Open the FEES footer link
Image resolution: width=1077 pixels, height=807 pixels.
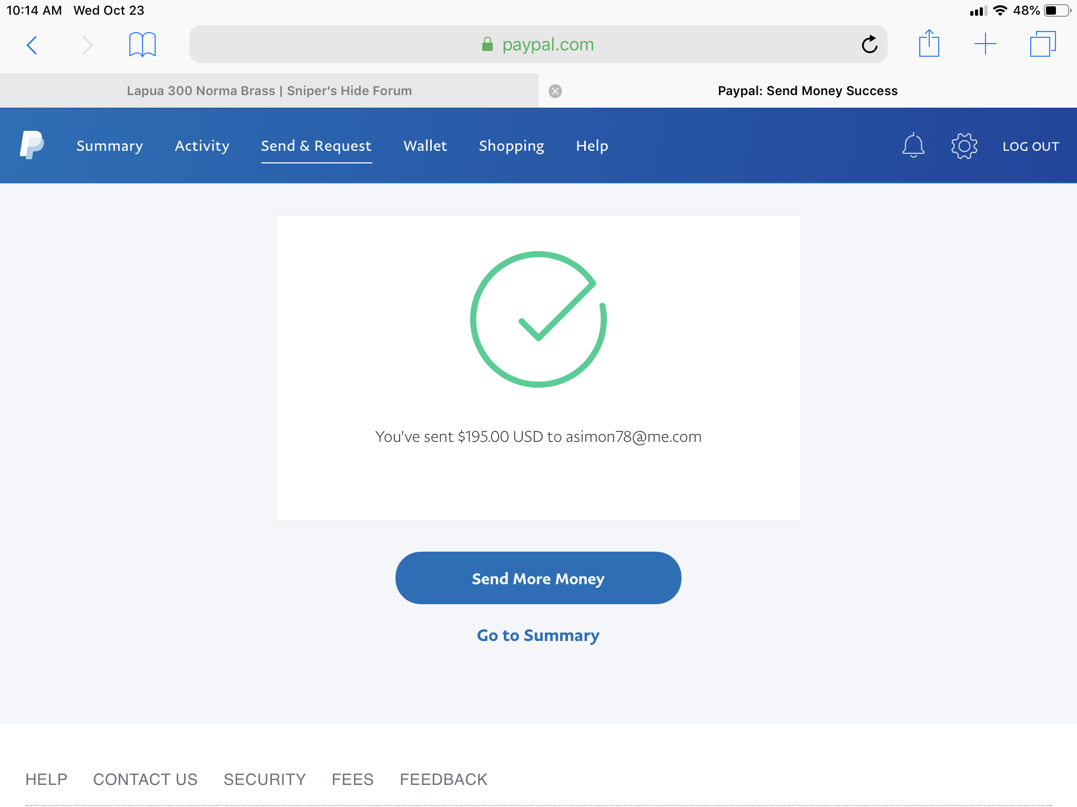tap(352, 779)
